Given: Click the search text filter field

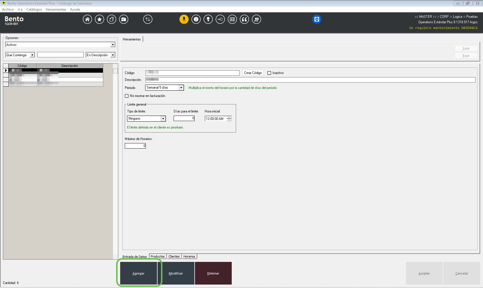Looking at the screenshot, I should pyautogui.click(x=60, y=55).
